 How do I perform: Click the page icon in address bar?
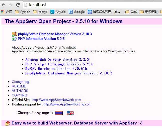26,5
